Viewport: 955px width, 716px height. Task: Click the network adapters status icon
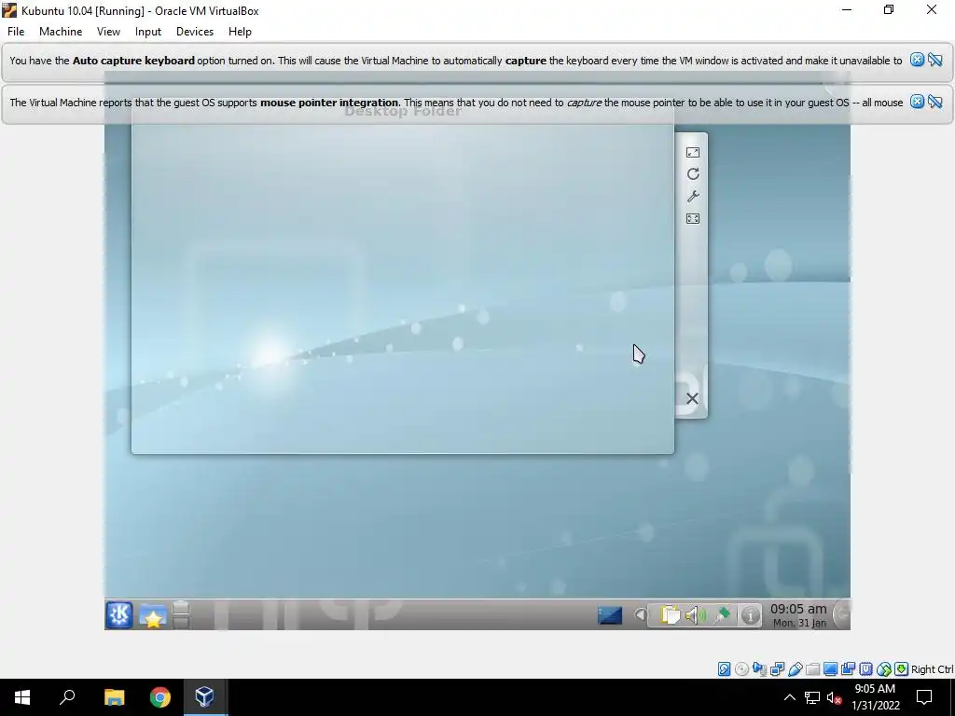[x=777, y=669]
